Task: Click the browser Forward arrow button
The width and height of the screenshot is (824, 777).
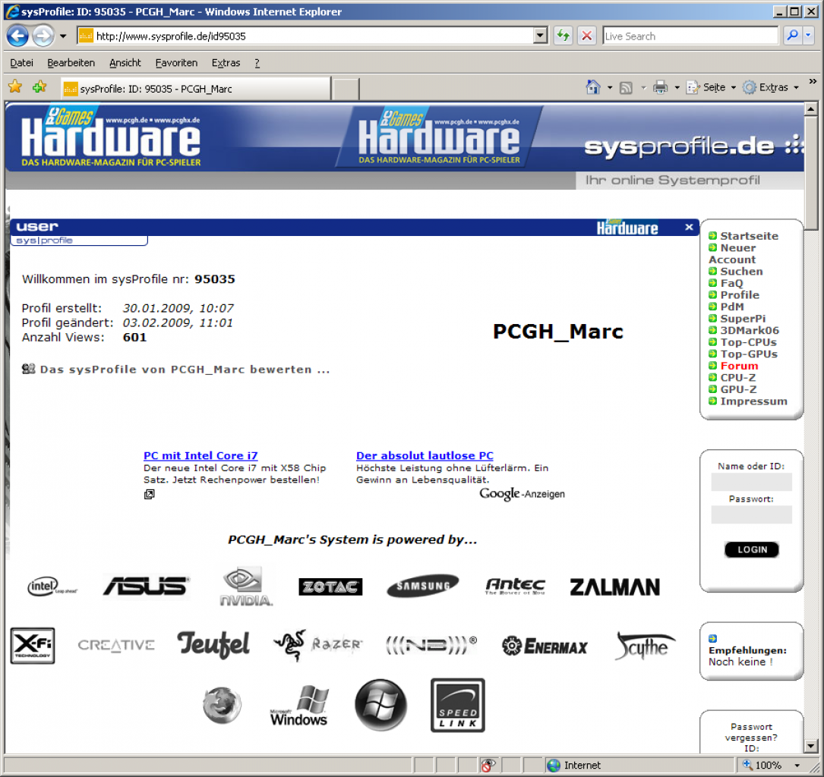Action: coord(43,36)
